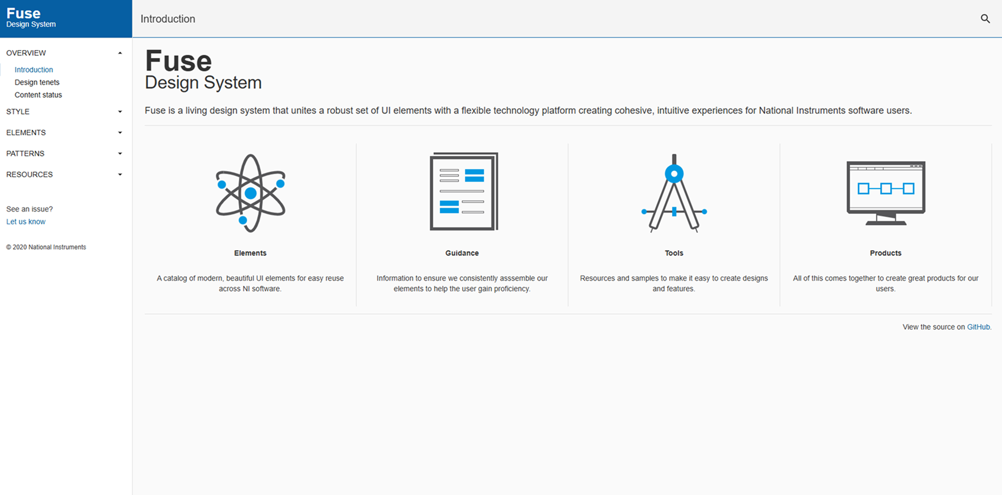Click the Tools compass icon
Screen dimensions: 1002x495
[x=674, y=193]
